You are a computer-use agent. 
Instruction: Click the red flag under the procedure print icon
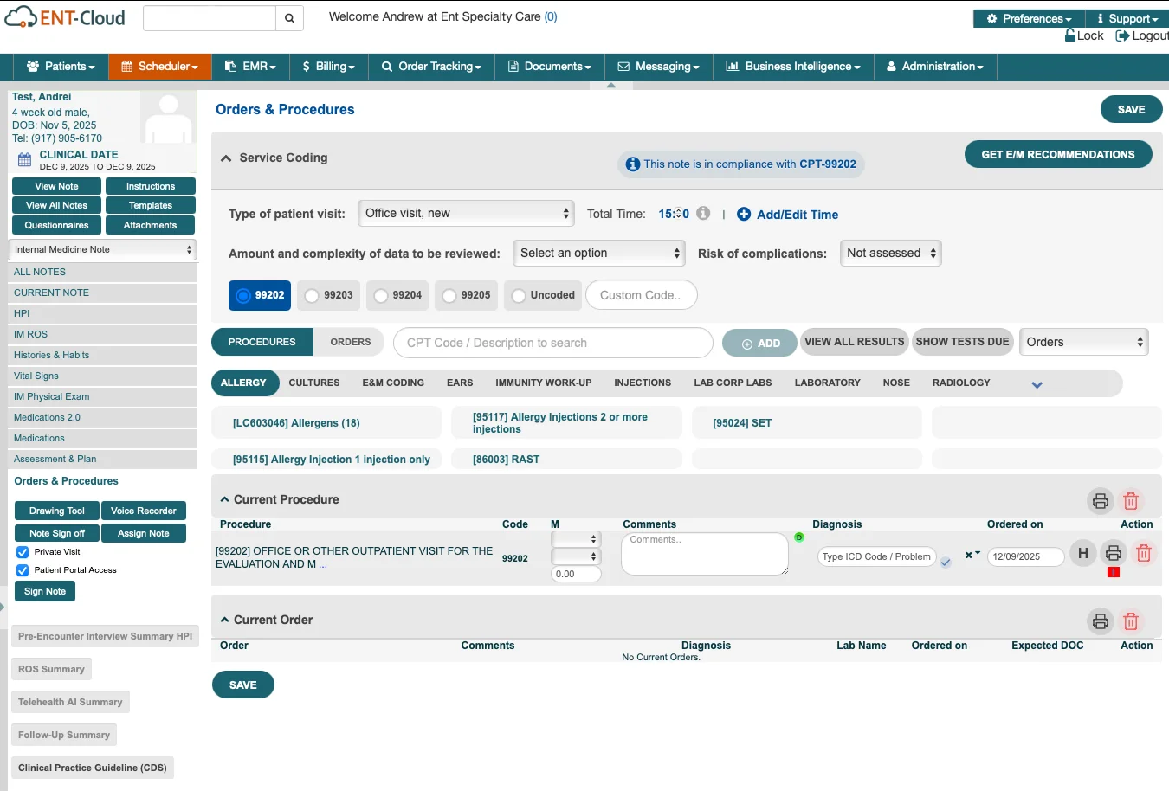(1114, 572)
